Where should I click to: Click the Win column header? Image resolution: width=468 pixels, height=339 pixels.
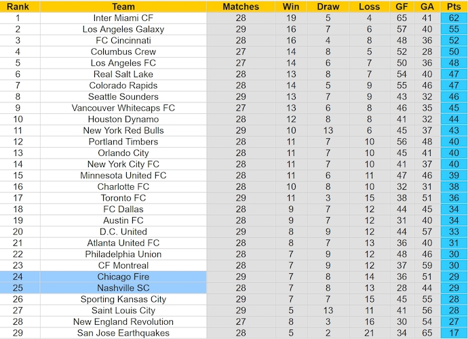290,7
